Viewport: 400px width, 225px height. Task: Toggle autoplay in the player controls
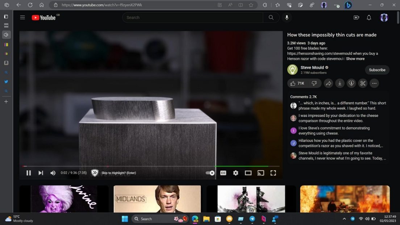pos(209,173)
